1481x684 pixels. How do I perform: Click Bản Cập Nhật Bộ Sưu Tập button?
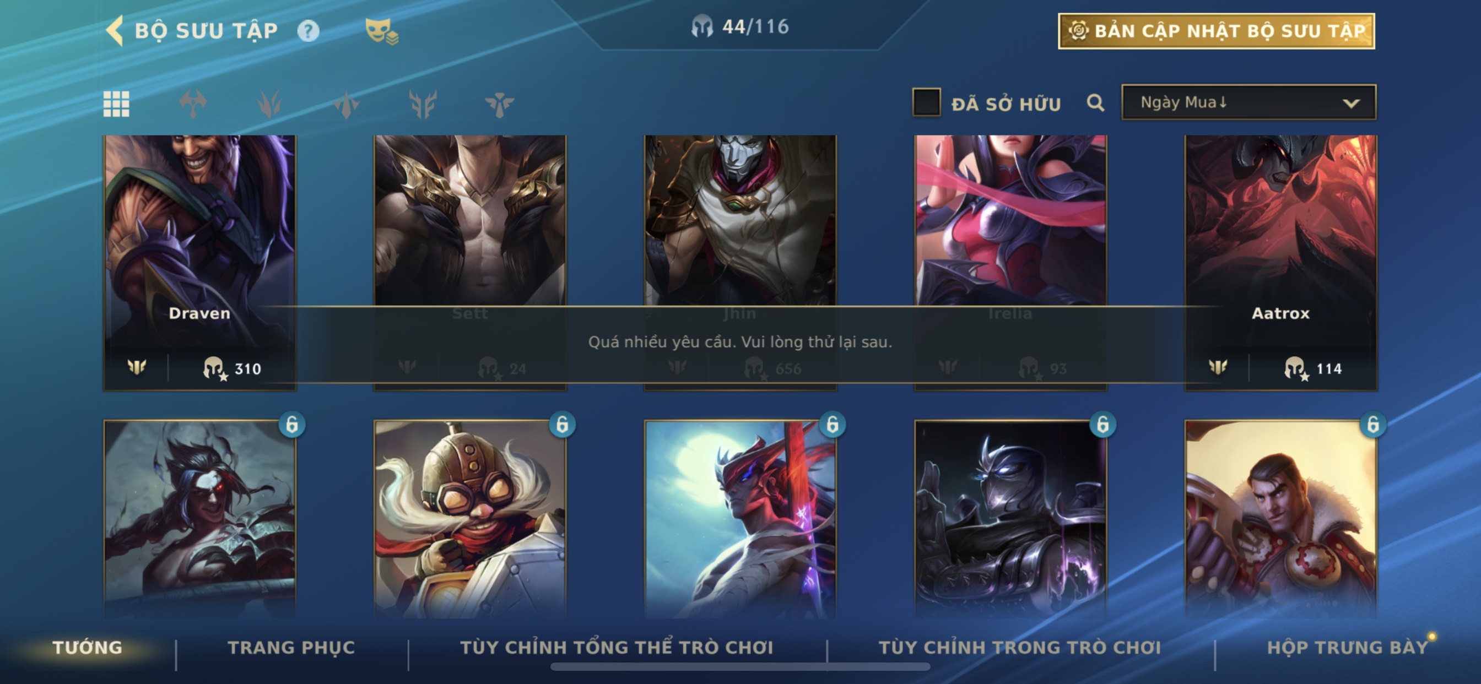pos(1217,31)
